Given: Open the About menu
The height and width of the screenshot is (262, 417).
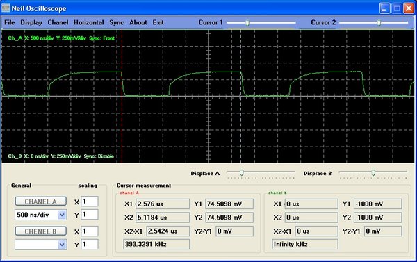Looking at the screenshot, I should coord(138,22).
